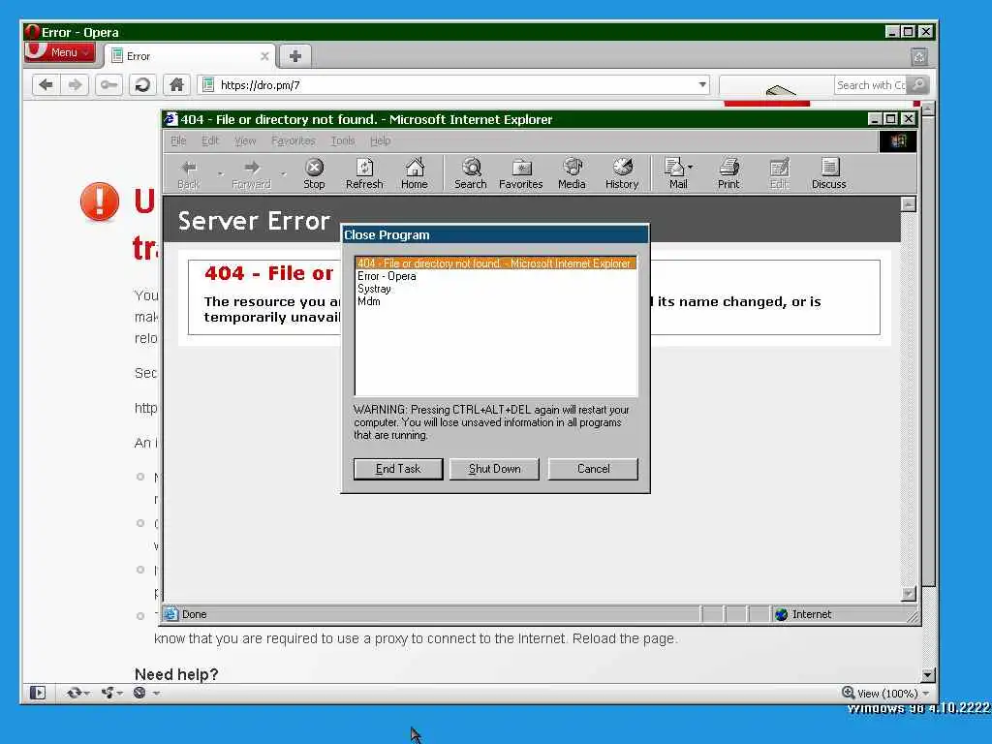
Task: Open the Back history dropdown arrow in IE
Action: click(220, 174)
